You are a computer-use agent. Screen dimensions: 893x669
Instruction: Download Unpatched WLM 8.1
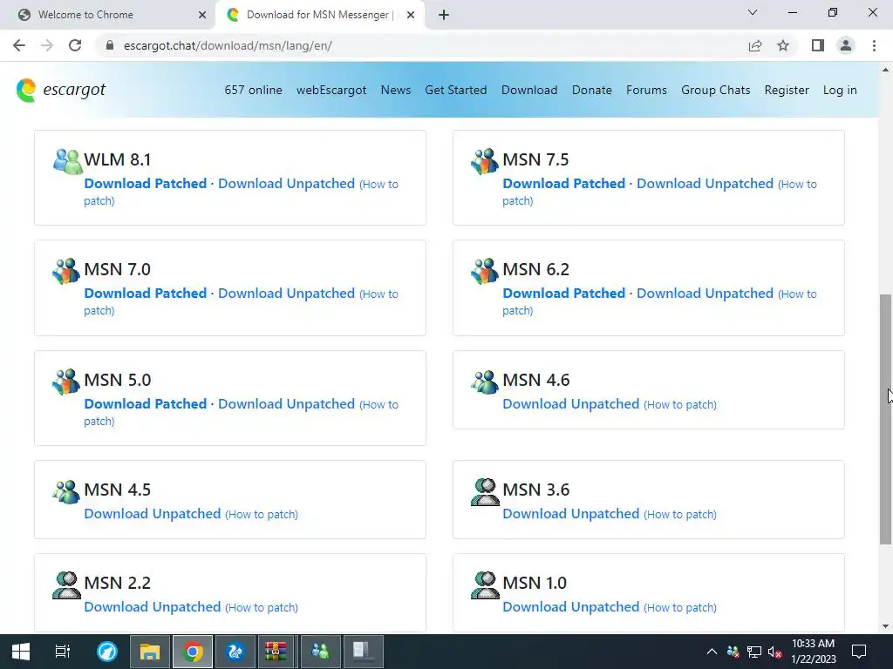pos(286,184)
